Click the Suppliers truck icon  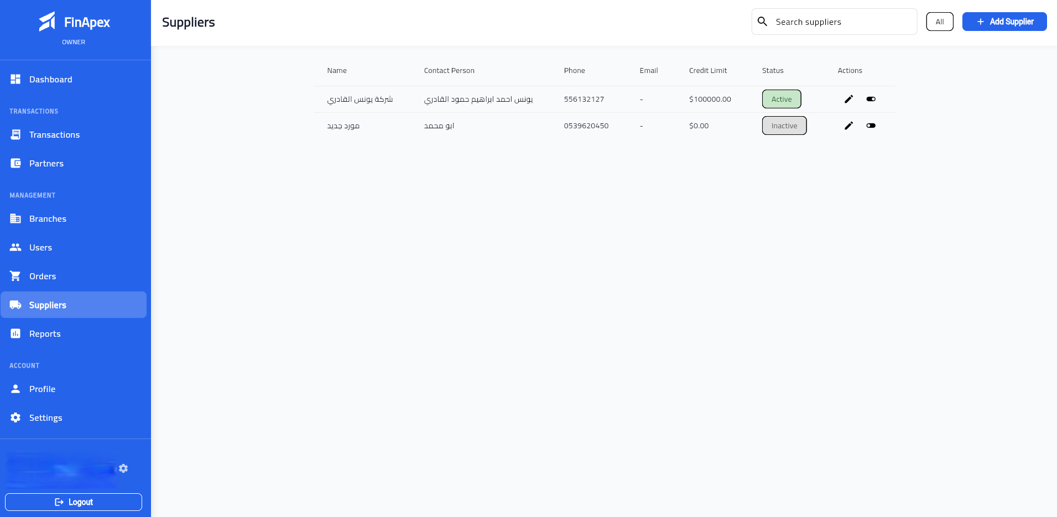(x=15, y=305)
